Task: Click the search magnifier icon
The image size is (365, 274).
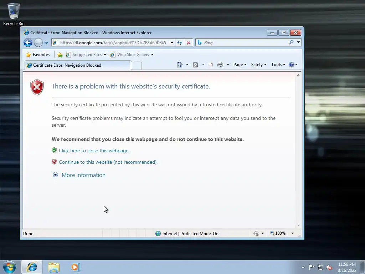Action: (x=291, y=42)
